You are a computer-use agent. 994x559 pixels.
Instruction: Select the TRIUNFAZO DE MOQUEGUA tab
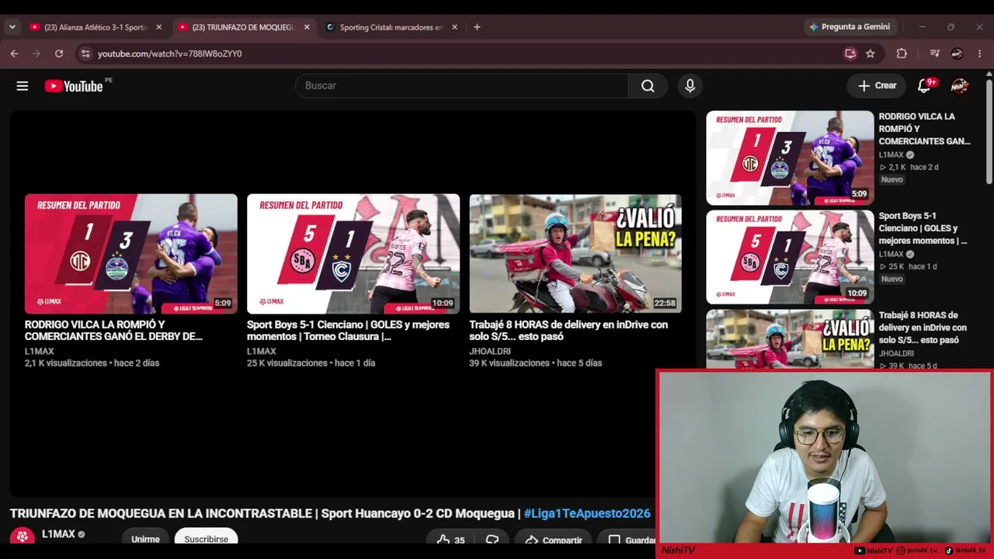pos(243,27)
